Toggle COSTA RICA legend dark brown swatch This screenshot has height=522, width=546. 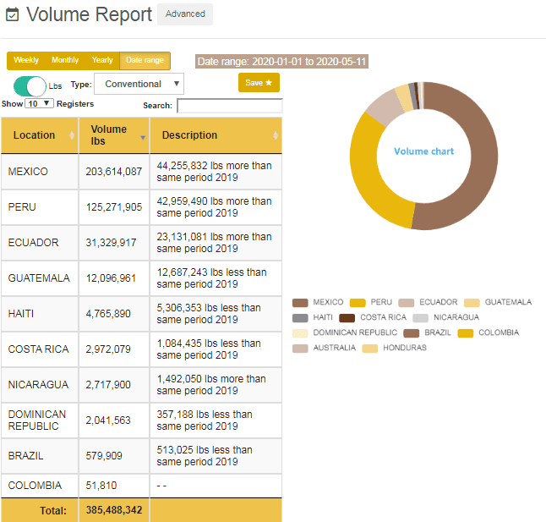[347, 318]
